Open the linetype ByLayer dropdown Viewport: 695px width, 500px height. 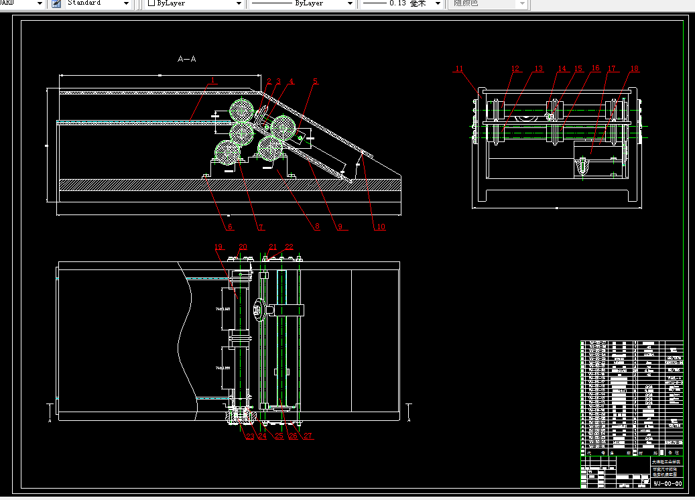[x=350, y=3]
